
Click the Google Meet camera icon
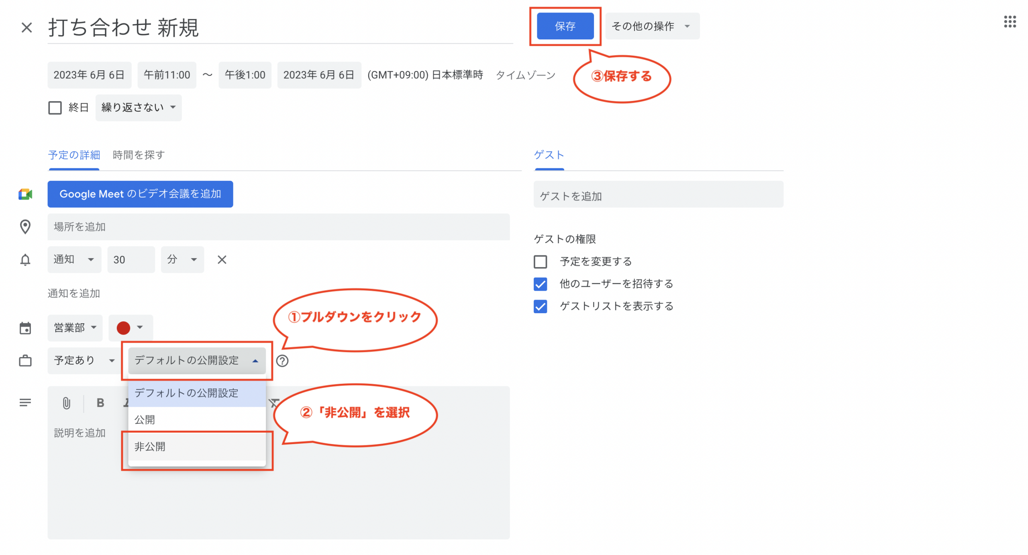point(25,194)
